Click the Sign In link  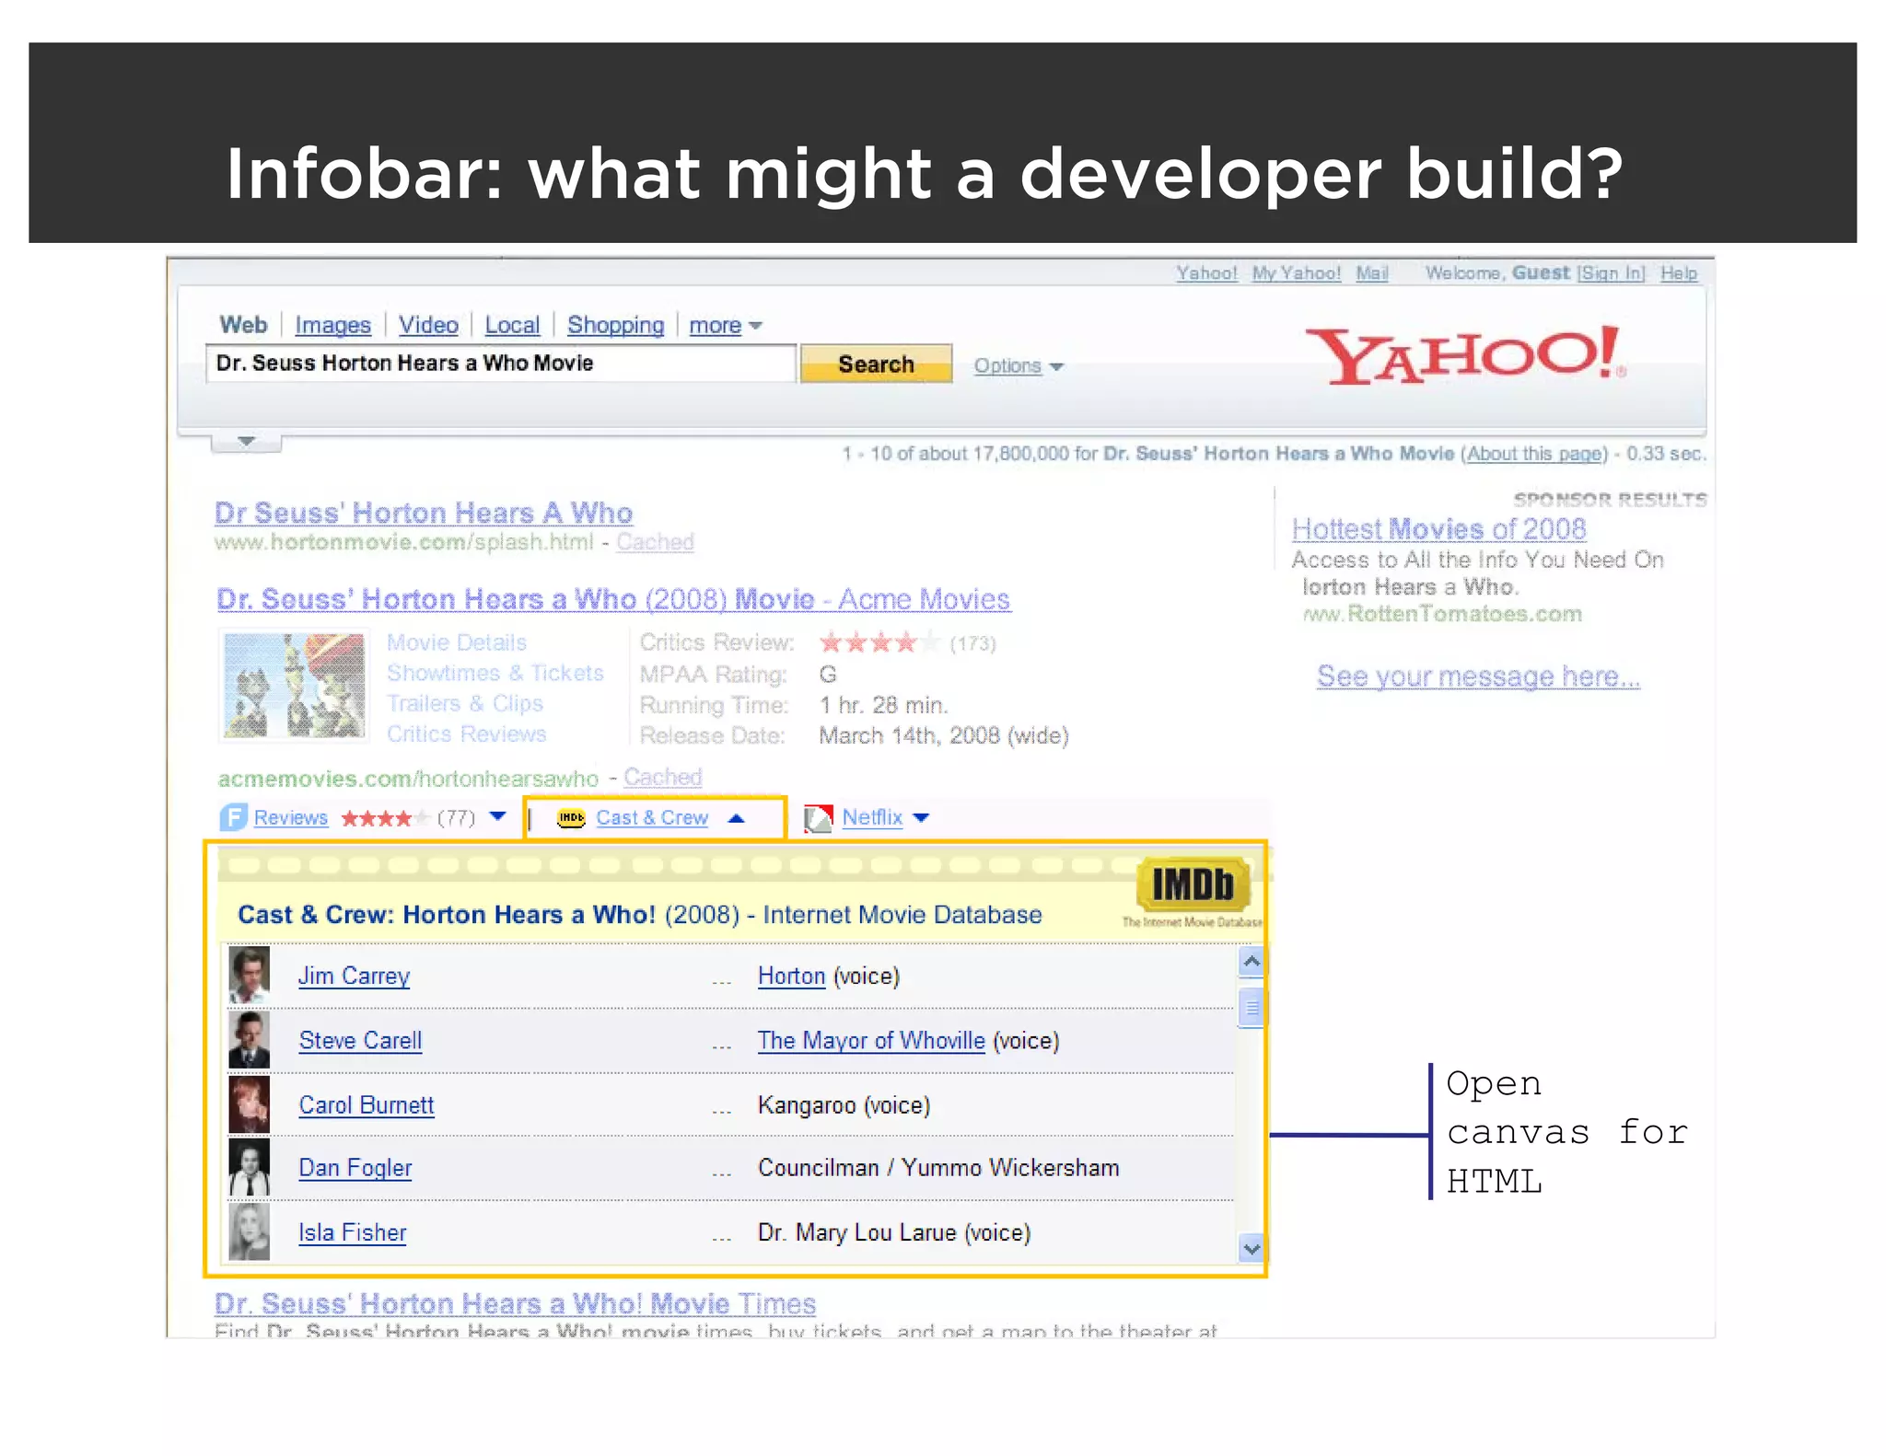click(1612, 273)
